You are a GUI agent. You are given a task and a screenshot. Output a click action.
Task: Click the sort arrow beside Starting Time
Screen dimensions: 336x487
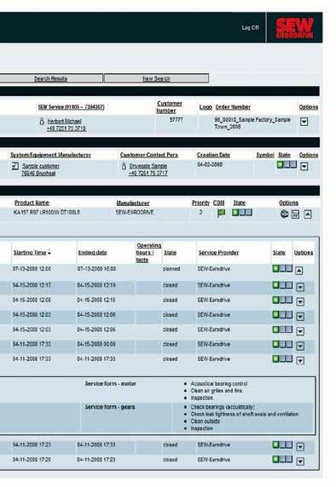click(x=49, y=253)
